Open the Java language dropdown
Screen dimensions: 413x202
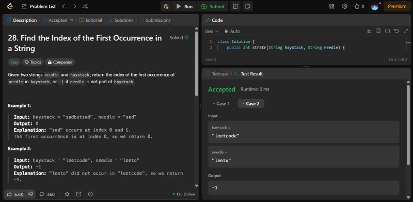point(212,31)
